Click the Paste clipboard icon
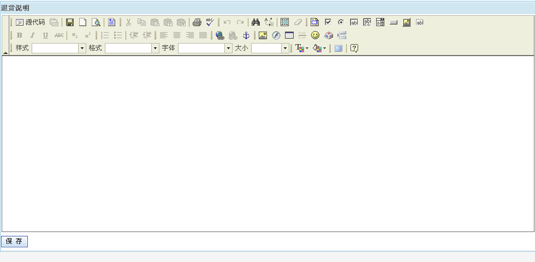The width and height of the screenshot is (535, 262). click(155, 22)
